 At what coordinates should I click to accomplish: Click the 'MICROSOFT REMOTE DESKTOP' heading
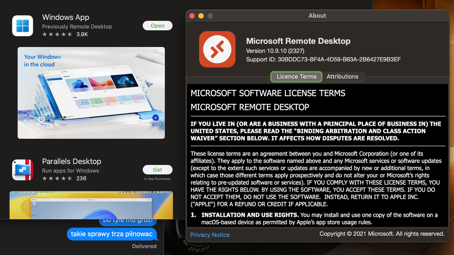click(250, 107)
